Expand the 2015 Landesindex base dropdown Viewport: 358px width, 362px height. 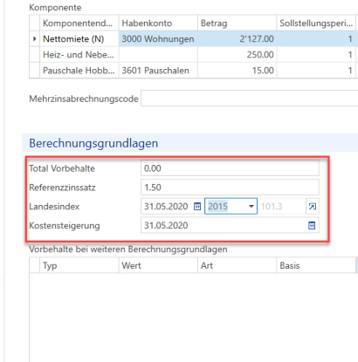[x=251, y=207]
